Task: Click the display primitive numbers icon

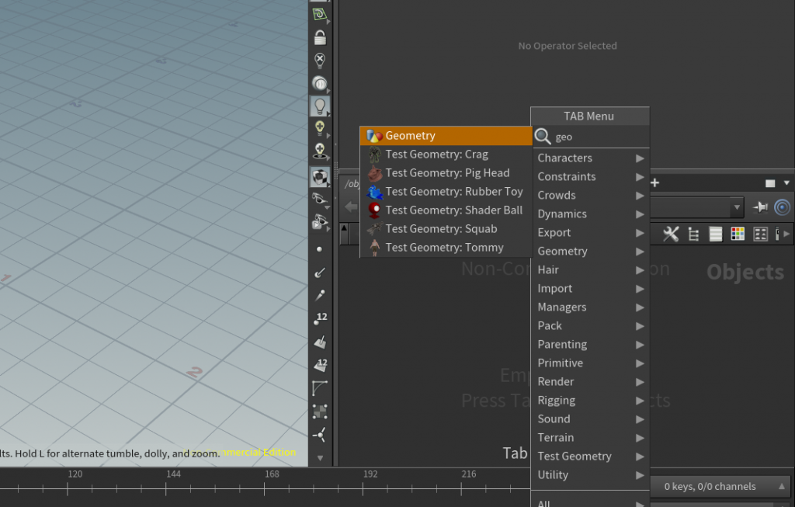Action: point(319,364)
